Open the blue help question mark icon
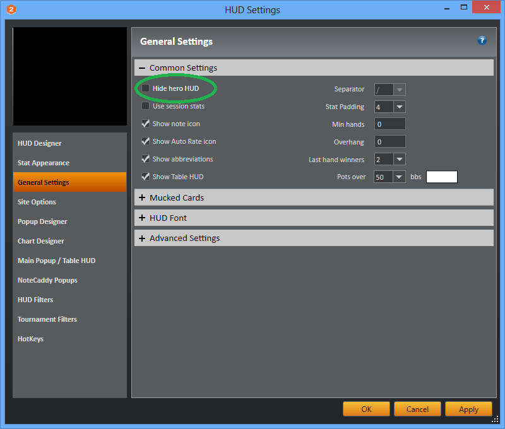Image resolution: width=505 pixels, height=429 pixels. click(x=482, y=40)
